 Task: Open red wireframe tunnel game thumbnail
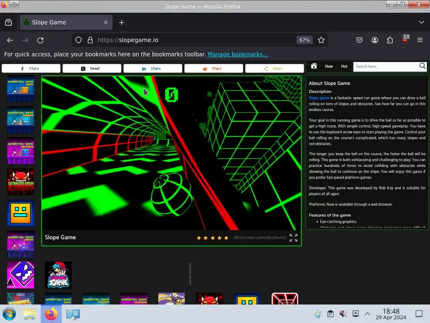click(285, 299)
